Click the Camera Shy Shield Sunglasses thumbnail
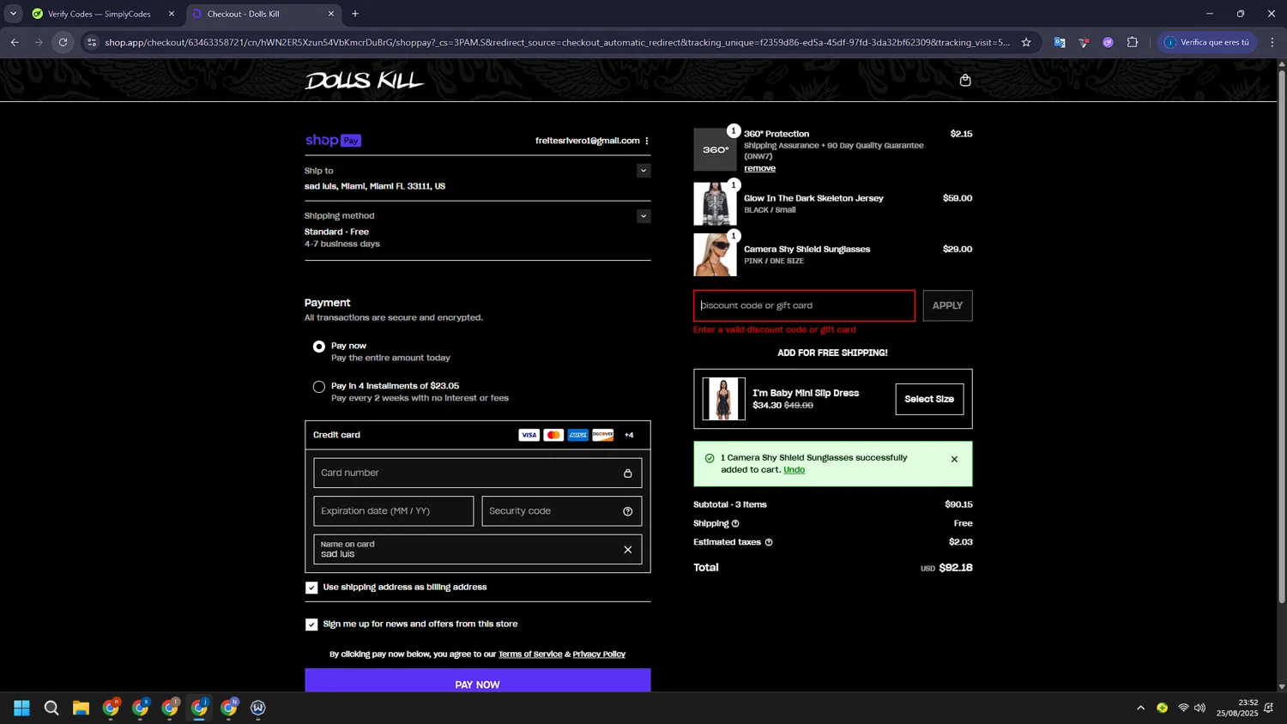This screenshot has height=724, width=1287. [x=715, y=255]
